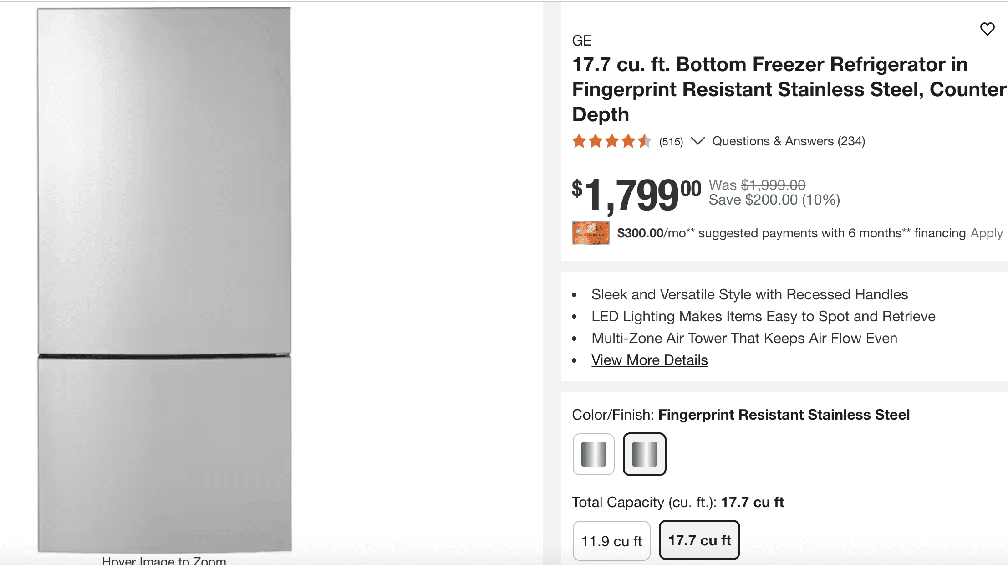Expand View More Details

tap(649, 360)
